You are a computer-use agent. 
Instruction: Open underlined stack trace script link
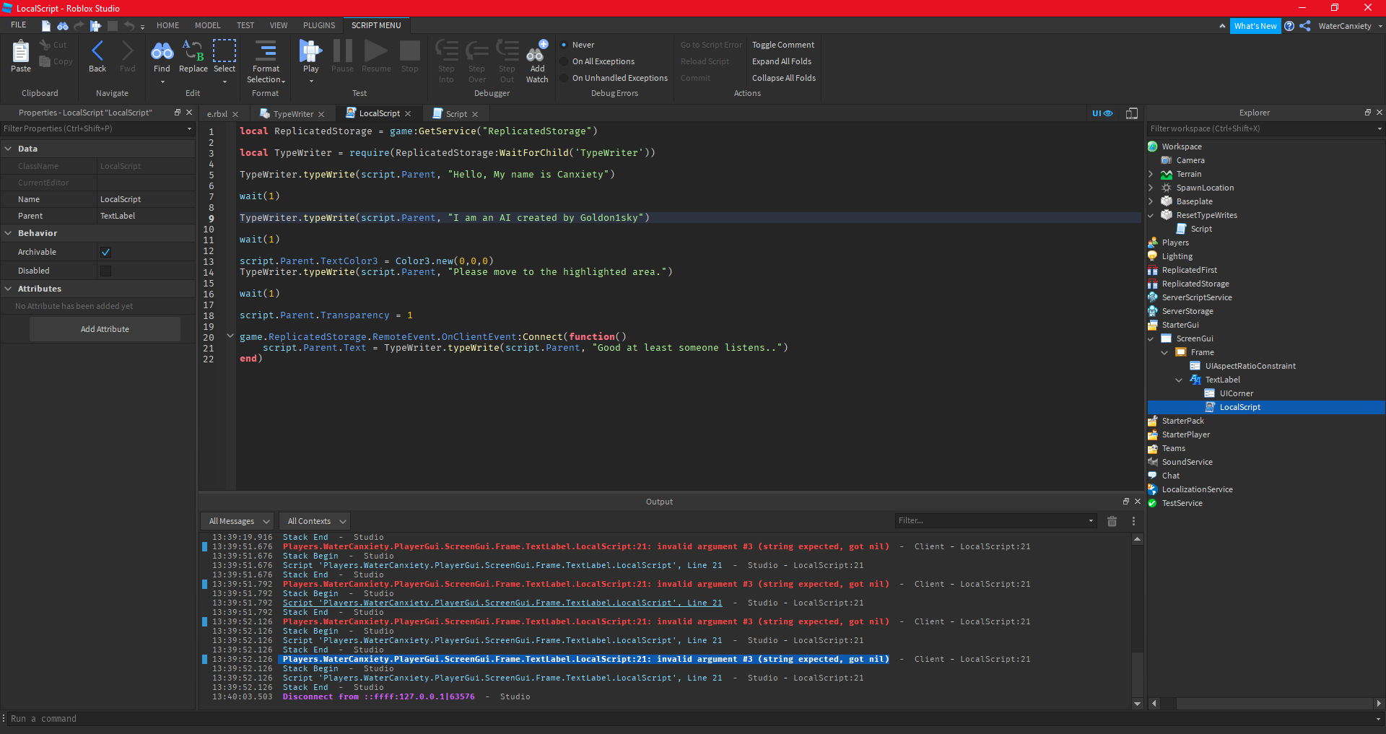(502, 603)
